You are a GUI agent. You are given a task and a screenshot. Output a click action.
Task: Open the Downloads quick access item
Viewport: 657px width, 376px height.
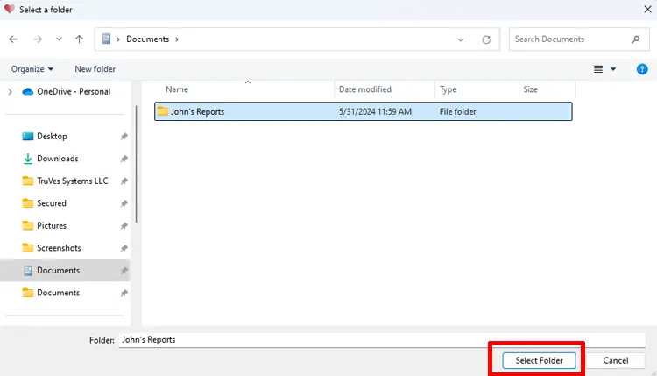[57, 159]
